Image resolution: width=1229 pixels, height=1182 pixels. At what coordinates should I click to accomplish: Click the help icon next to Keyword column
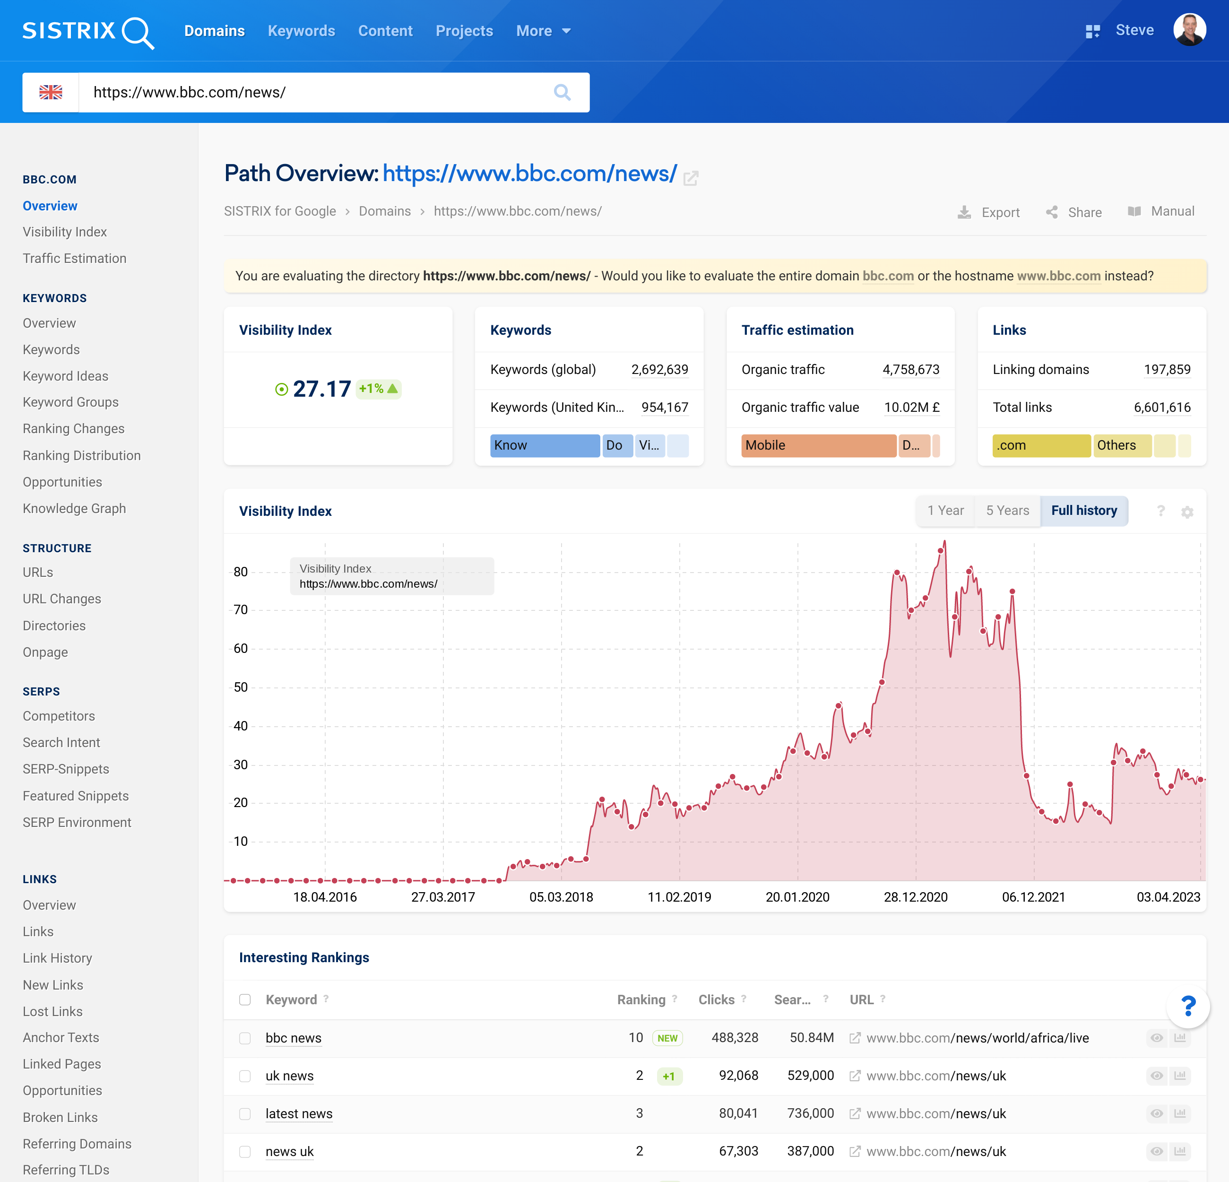tap(326, 998)
